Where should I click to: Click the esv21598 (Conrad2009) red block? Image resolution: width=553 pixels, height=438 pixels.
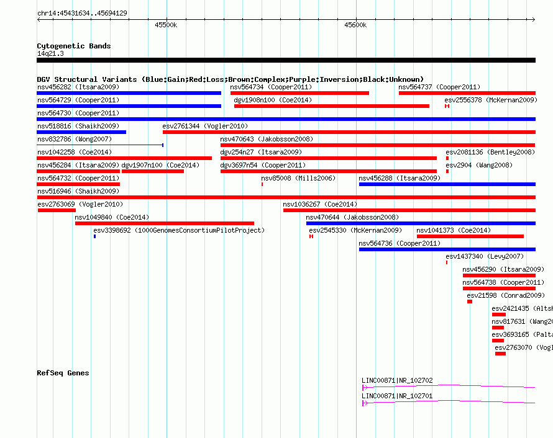469,302
